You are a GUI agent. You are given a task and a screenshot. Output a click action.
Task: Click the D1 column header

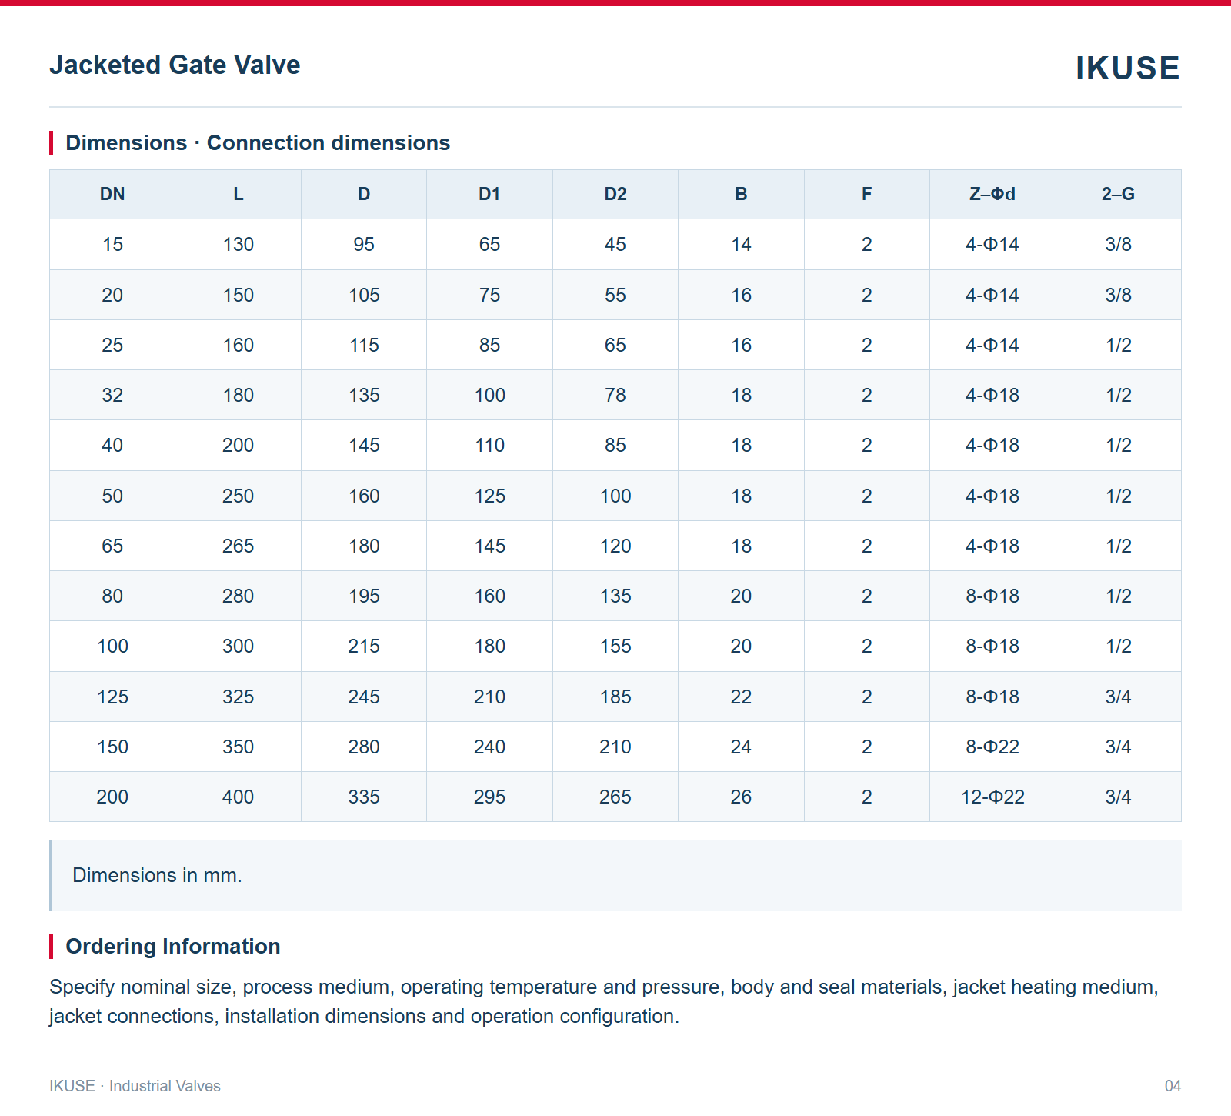(489, 194)
